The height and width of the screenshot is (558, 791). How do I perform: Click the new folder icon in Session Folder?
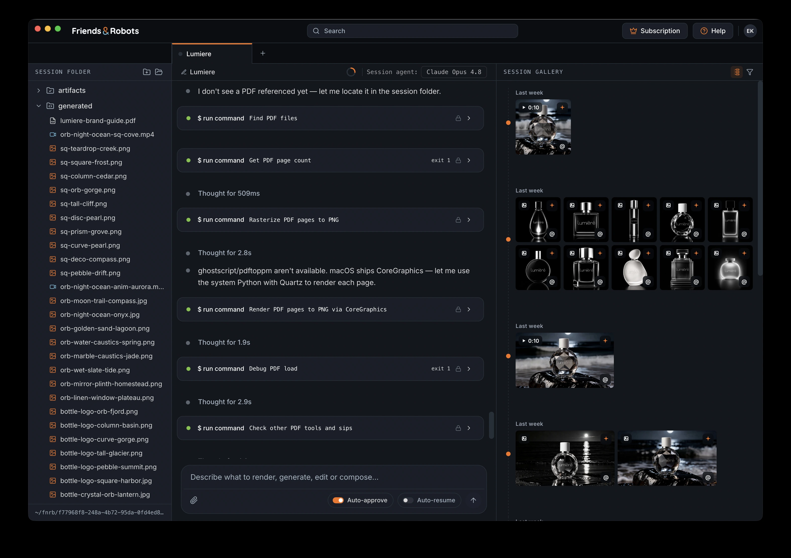[146, 72]
